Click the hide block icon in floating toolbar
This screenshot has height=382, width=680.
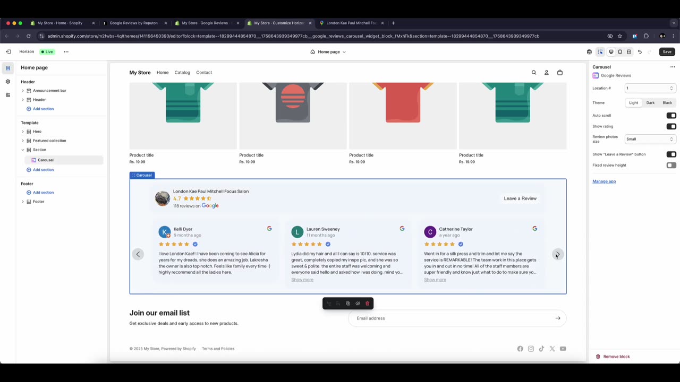(x=358, y=303)
